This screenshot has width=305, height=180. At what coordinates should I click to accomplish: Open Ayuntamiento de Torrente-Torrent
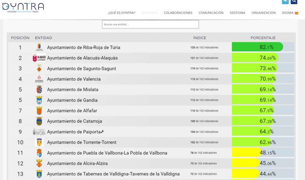(x=82, y=142)
